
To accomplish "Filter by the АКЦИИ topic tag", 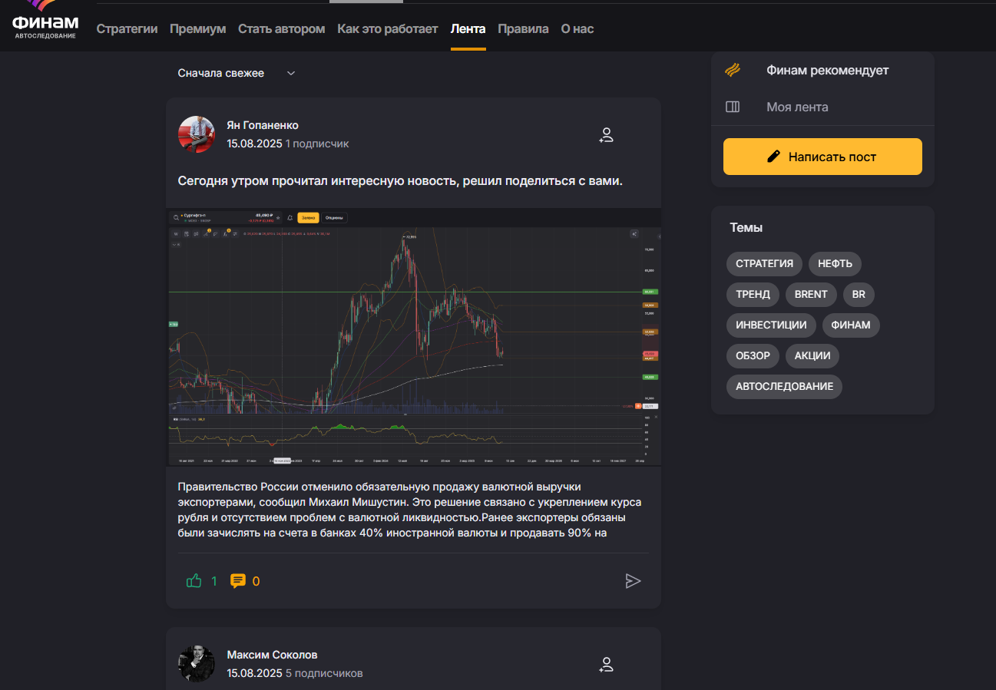I will [x=812, y=356].
